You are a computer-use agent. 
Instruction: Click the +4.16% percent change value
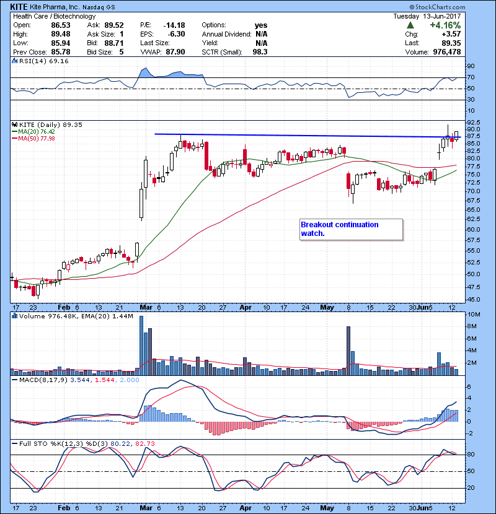pos(445,25)
